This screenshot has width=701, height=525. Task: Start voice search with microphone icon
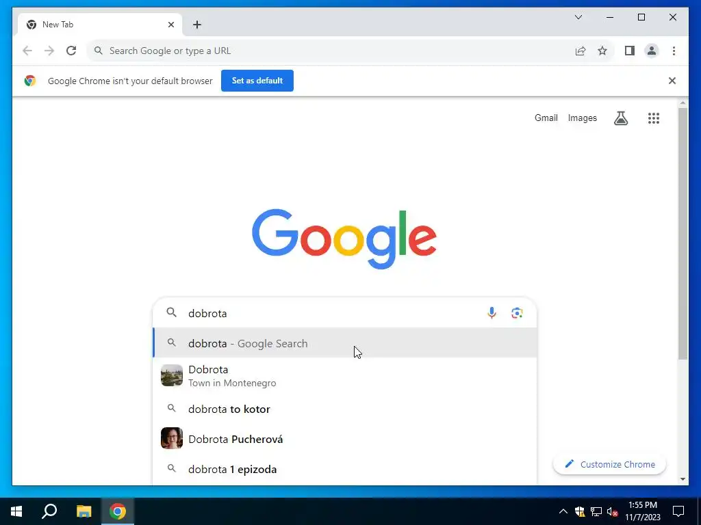pyautogui.click(x=492, y=313)
